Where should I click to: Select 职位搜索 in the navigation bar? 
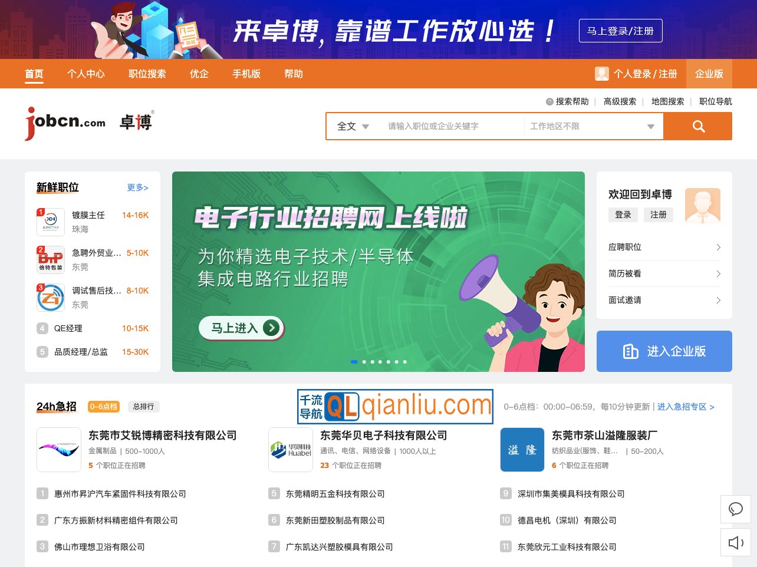coord(146,74)
